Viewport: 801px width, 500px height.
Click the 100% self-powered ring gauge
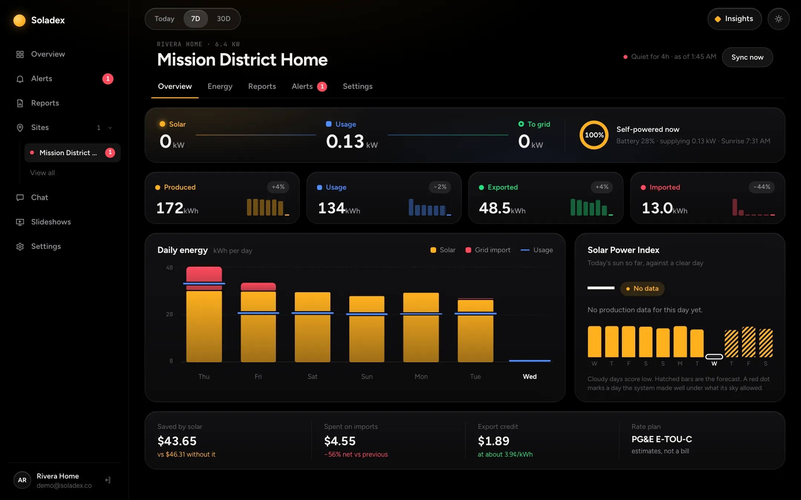(594, 135)
